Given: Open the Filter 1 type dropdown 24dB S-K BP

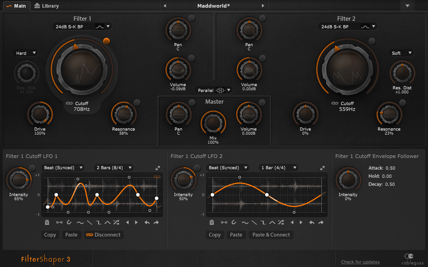Looking at the screenshot, I should [81, 26].
